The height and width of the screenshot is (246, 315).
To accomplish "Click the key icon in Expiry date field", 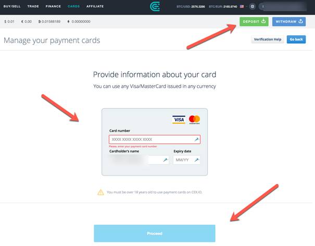I will (x=196, y=160).
